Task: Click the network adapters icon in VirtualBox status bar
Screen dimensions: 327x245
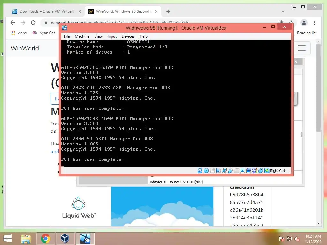Action: click(x=224, y=171)
